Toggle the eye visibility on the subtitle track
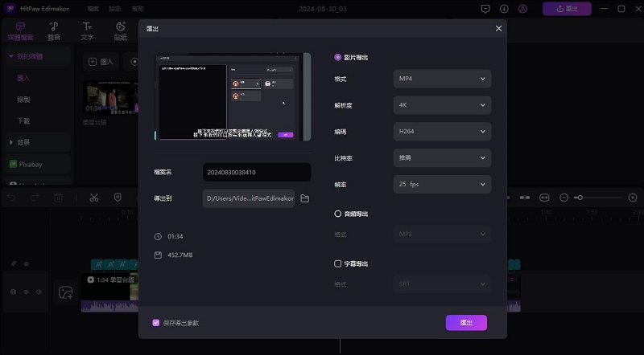 pyautogui.click(x=27, y=264)
